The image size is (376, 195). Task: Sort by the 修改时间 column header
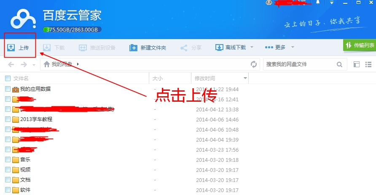[205, 79]
